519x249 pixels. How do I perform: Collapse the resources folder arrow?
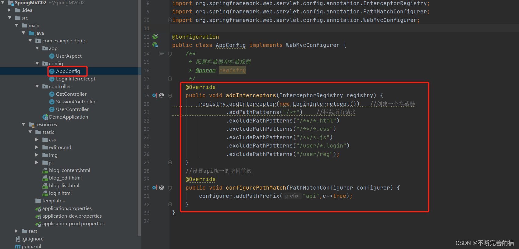[x=23, y=124]
